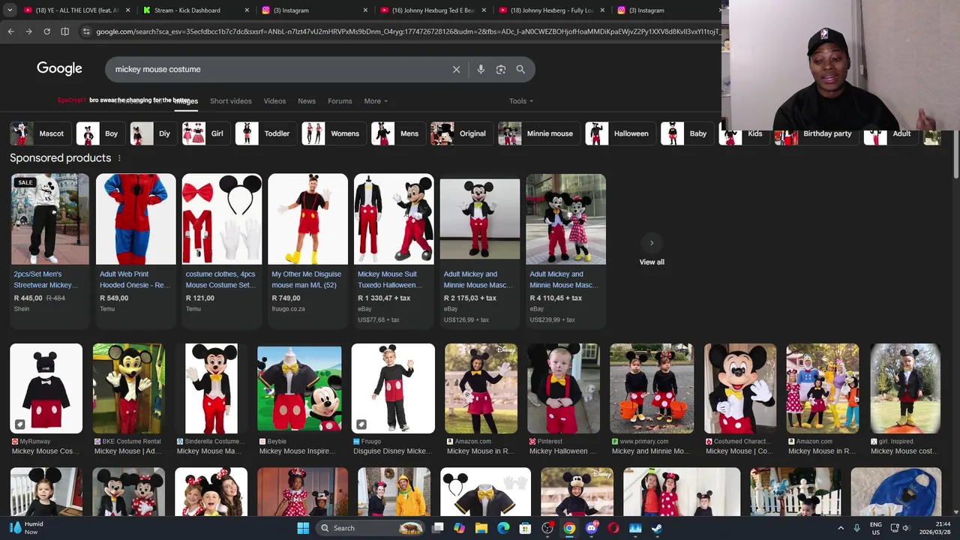Switch to the News results tab
960x540 pixels.
coord(307,101)
